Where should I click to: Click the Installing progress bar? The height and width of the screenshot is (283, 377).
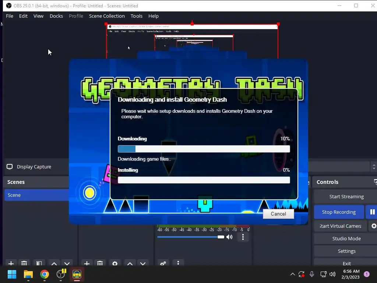point(204,180)
